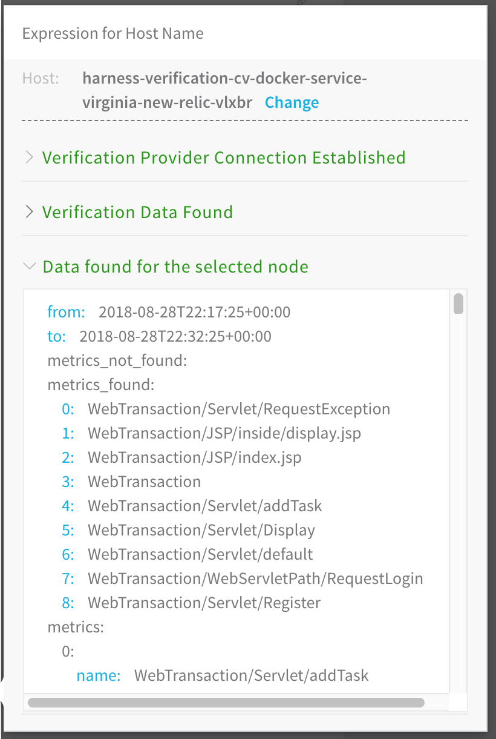Click the host name text harness-verification-cv-docker-service
Viewport: 496px width, 739px height.
[225, 78]
